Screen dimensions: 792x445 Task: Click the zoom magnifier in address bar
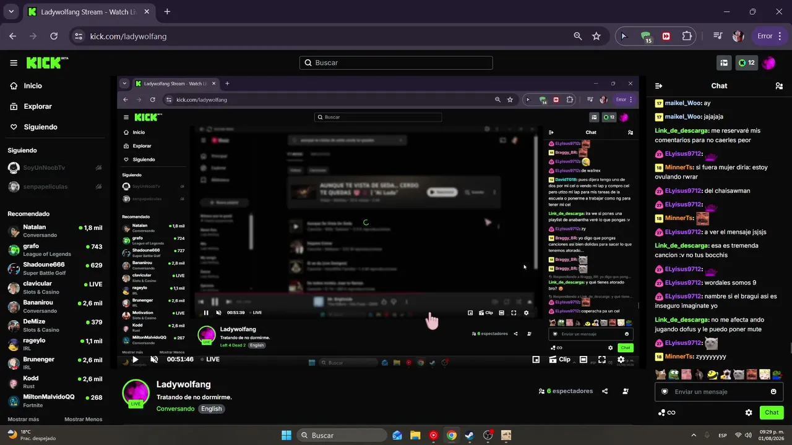tap(578, 36)
